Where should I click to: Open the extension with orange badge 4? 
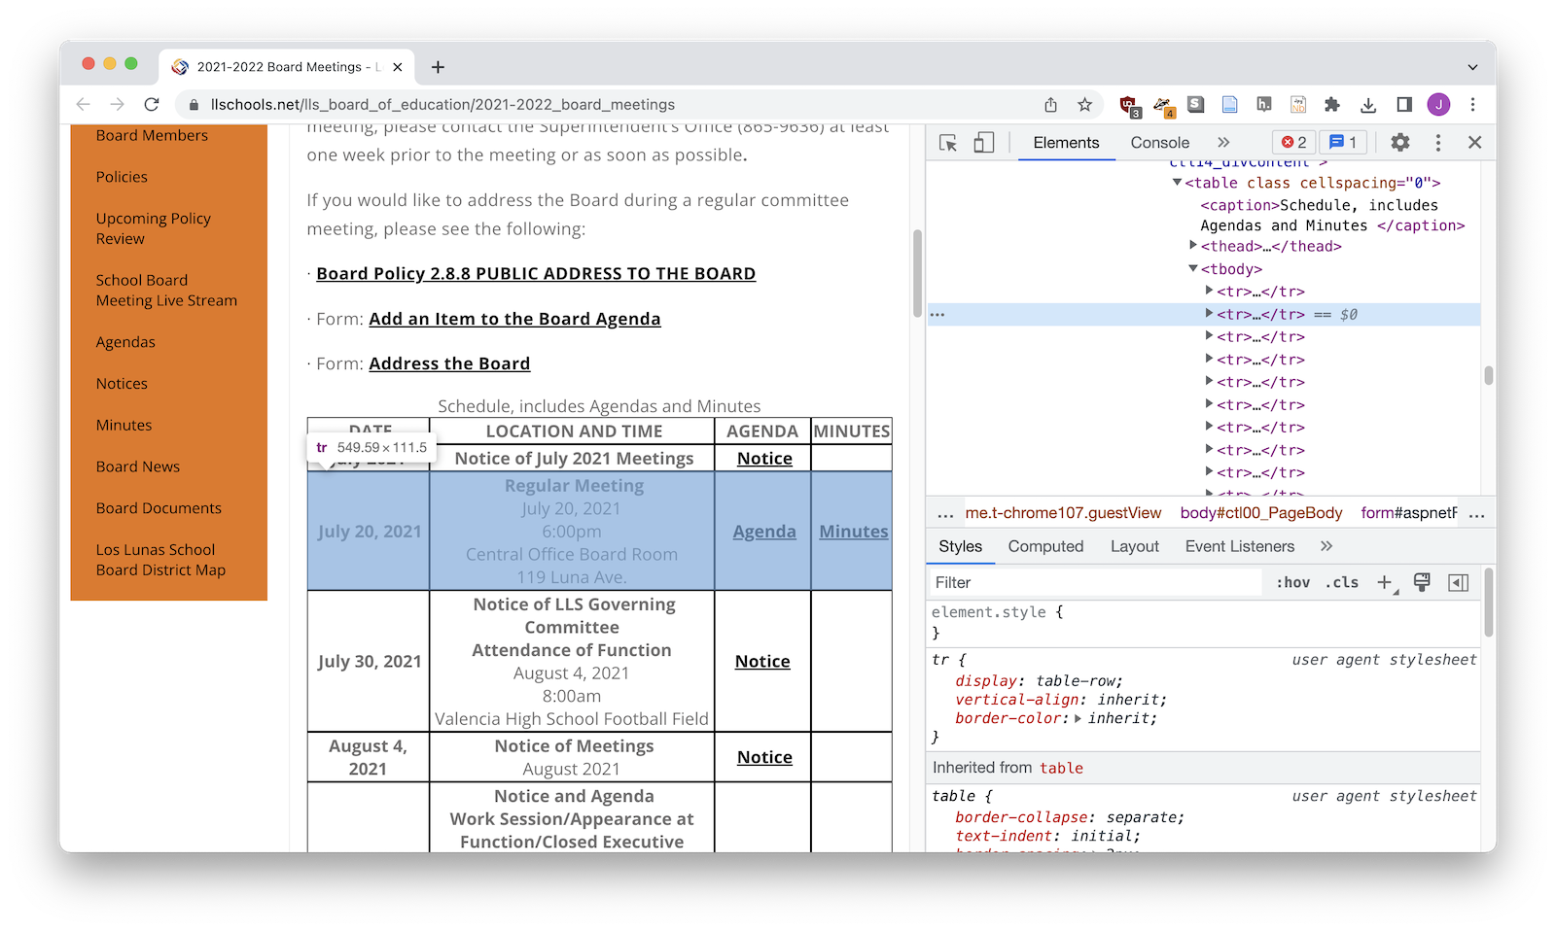click(1163, 105)
